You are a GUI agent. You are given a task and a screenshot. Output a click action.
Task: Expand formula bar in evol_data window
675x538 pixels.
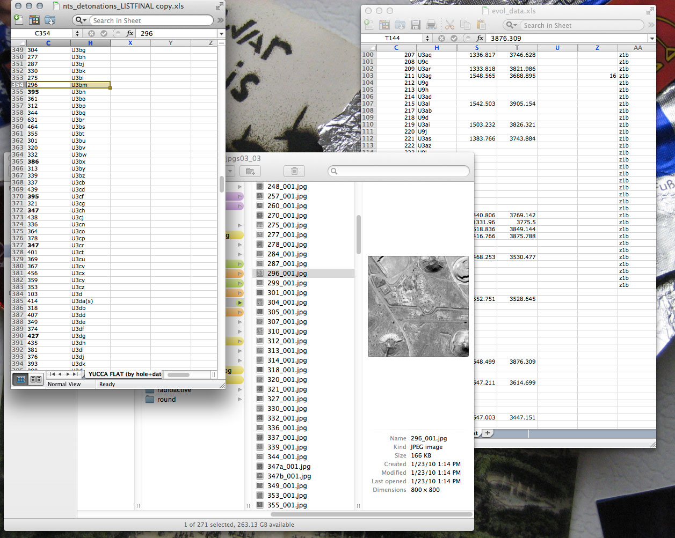[x=652, y=39]
